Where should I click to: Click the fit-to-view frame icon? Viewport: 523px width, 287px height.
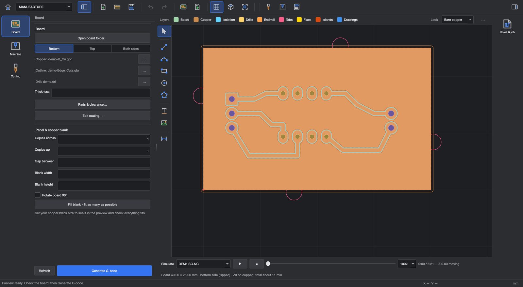pos(245,7)
